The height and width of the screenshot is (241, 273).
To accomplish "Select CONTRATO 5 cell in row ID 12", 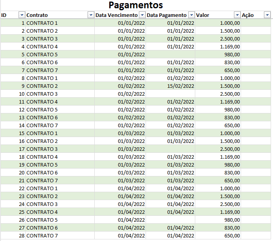I will 60,109.
